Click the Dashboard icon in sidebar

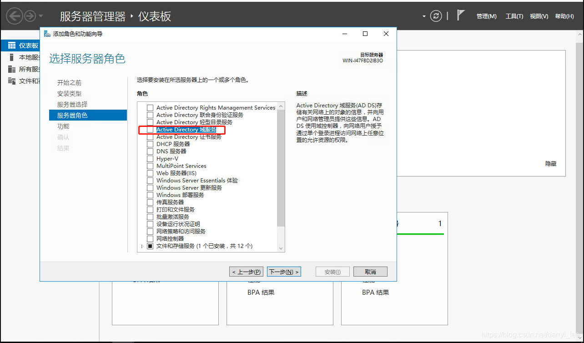[12, 45]
